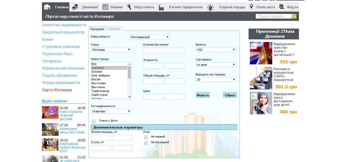Click the map pin icon for Мапа міста
This screenshot has height=162, width=346.
pos(251,7)
